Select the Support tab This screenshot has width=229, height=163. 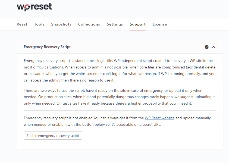138,24
